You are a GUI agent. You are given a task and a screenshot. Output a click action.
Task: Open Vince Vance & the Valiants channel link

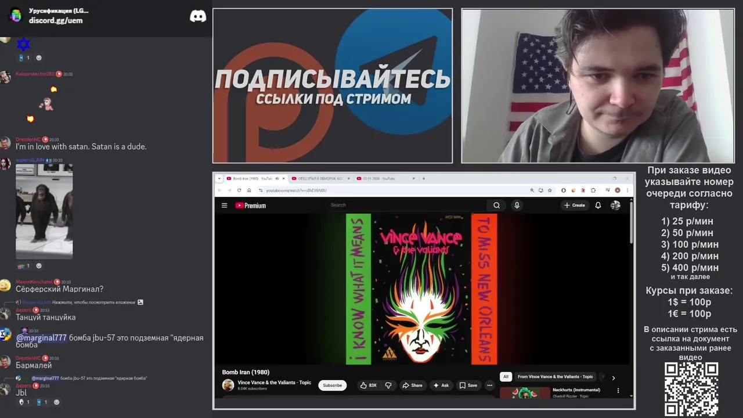pos(275,383)
